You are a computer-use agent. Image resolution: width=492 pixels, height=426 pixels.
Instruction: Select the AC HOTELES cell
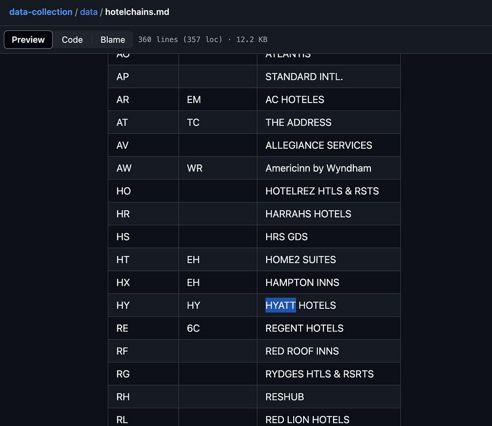pos(329,99)
